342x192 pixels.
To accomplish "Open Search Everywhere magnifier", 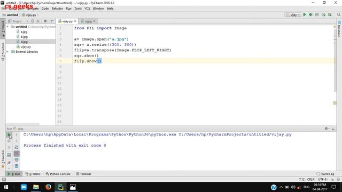I will coord(338,14).
